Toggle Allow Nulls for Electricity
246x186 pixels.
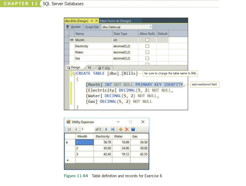pyautogui.click(x=147, y=46)
